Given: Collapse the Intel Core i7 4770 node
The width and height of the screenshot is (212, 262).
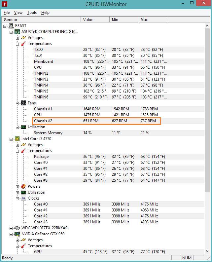Looking at the screenshot, I should (11, 139).
